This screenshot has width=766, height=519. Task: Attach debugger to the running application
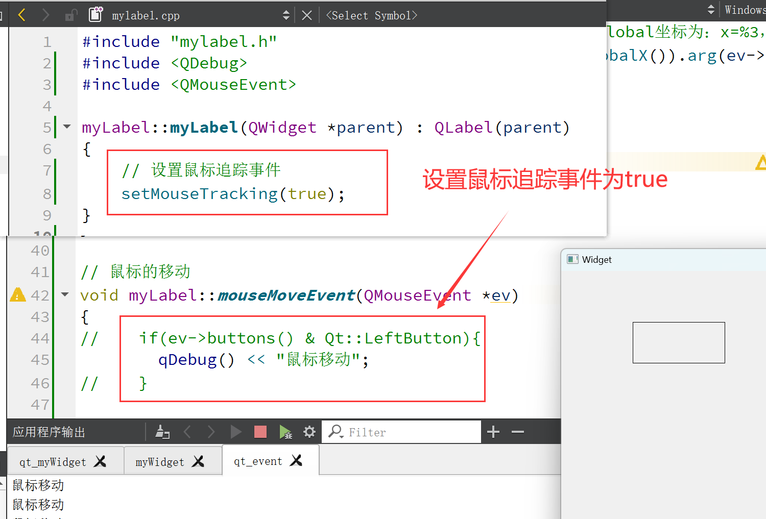(x=285, y=432)
